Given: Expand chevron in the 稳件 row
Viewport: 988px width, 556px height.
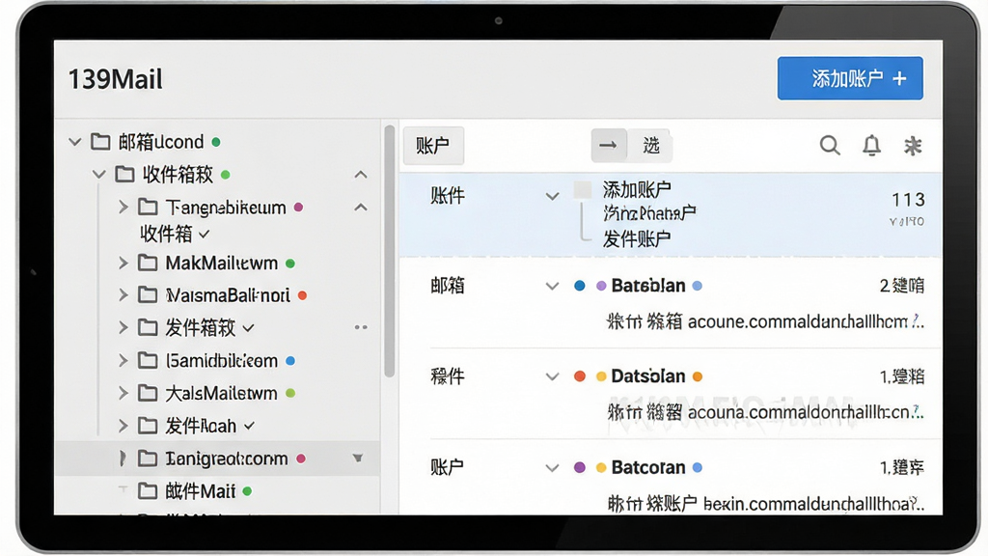Looking at the screenshot, I should (553, 377).
